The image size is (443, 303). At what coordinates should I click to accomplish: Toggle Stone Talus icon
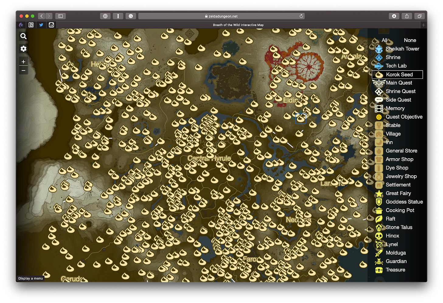coord(379,227)
